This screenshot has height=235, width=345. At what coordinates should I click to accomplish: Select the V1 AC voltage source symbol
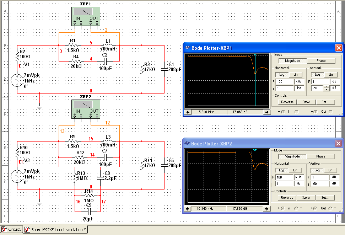point(17,80)
